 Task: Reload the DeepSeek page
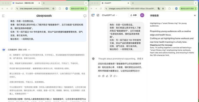coord(12,9)
